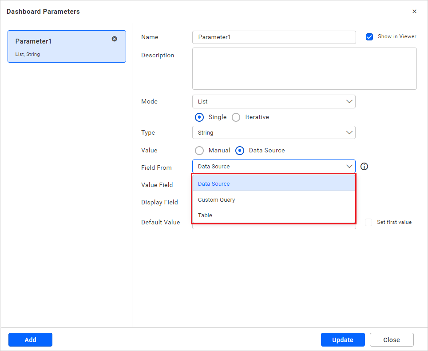Click inside the Name input field
Viewport: 428px width, 351px height.
273,37
